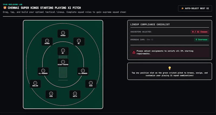Tap the NO. slot on the right of the outer field

coord(79,41)
